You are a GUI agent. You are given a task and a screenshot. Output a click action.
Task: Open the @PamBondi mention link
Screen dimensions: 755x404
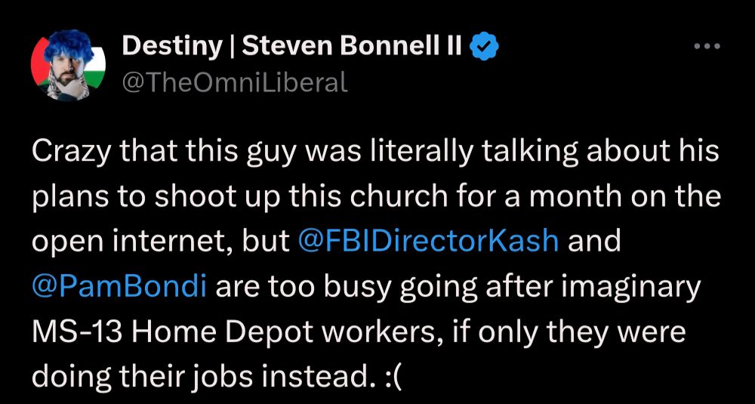coord(119,286)
